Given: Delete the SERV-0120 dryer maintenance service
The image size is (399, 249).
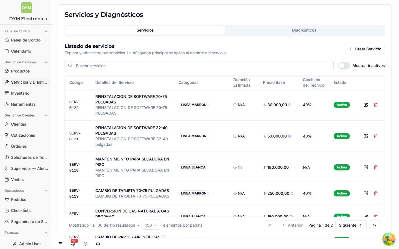Looking at the screenshot, I should [x=376, y=167].
